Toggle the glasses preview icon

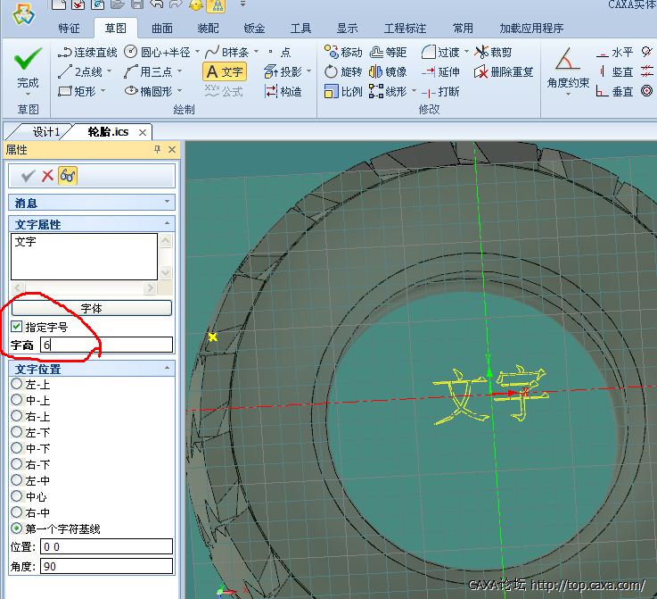pyautogui.click(x=68, y=175)
